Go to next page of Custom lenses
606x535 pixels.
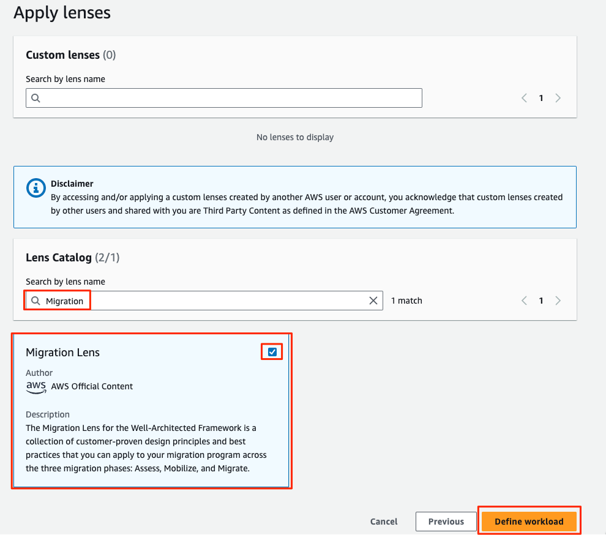tap(558, 98)
